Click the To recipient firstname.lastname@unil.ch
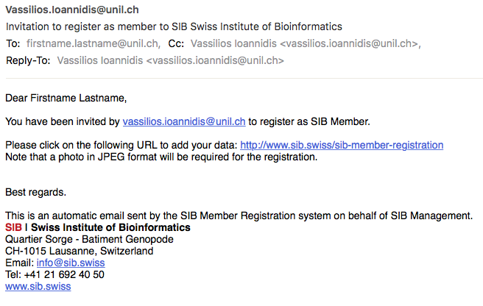The width and height of the screenshot is (483, 306). (94, 43)
